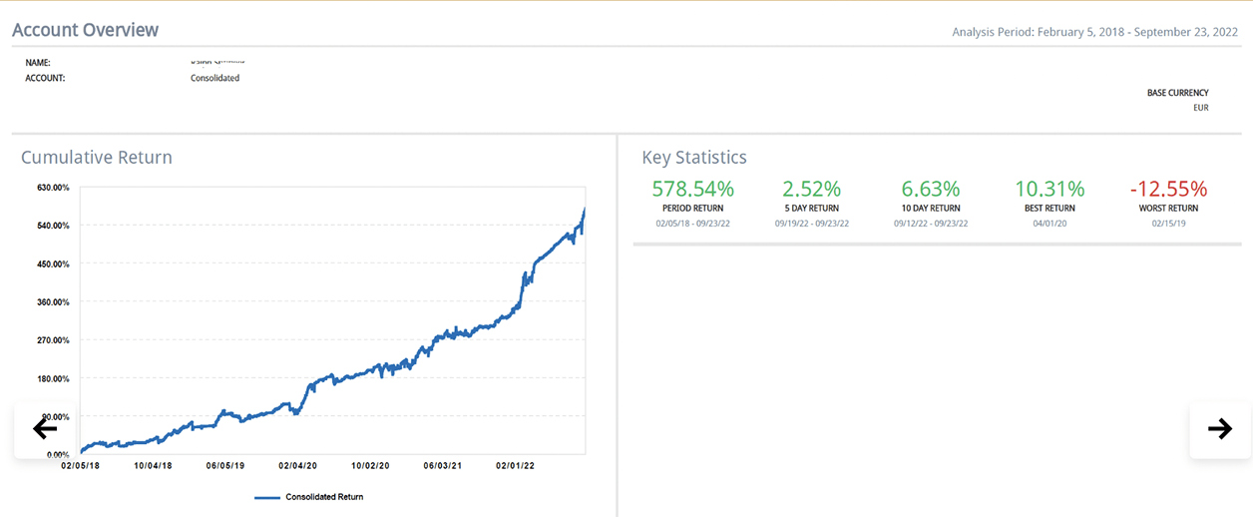Click the Key Statistics panel title

pyautogui.click(x=694, y=158)
